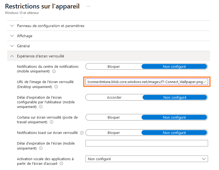Image resolution: width=219 pixels, height=170 pixels.
Task: Click the Délai d'expiration de l'écran field
Action: pos(146,143)
